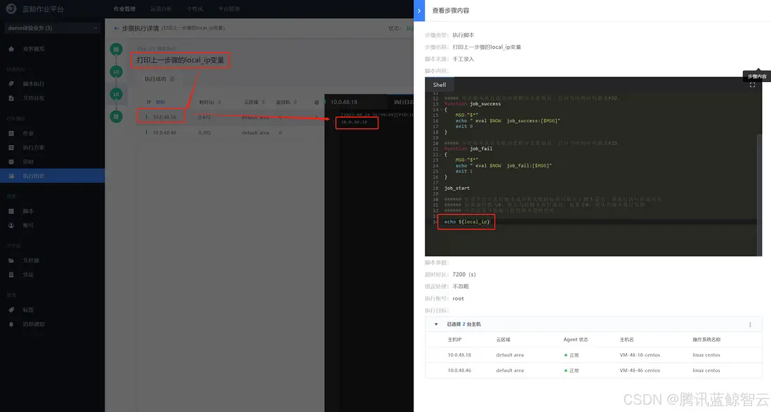Click the 10.0.48.18 host IP in host table
Viewport: 771px width, 412px height.
point(459,355)
